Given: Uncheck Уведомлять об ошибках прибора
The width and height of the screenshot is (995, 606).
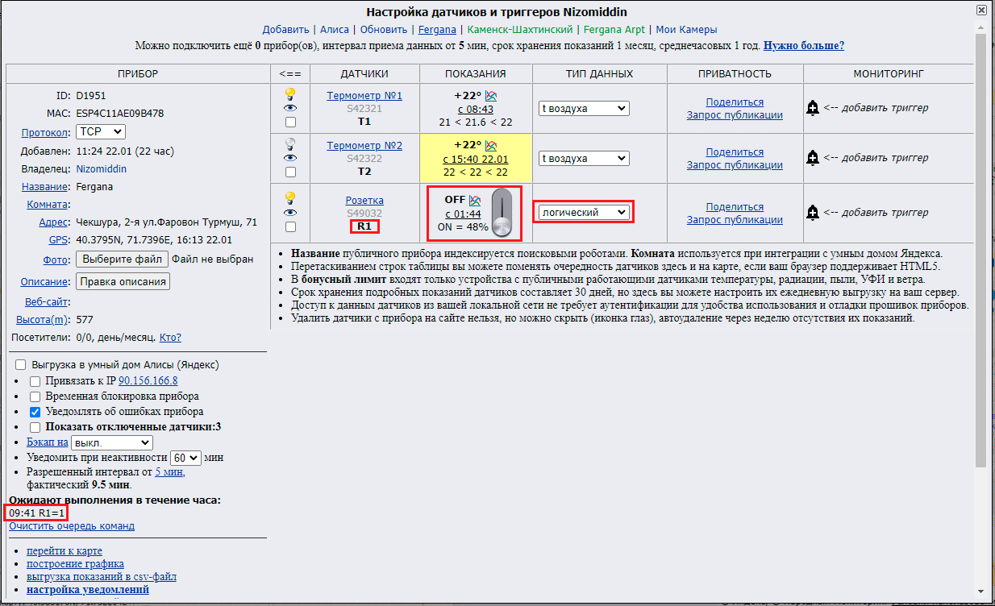Looking at the screenshot, I should (35, 412).
